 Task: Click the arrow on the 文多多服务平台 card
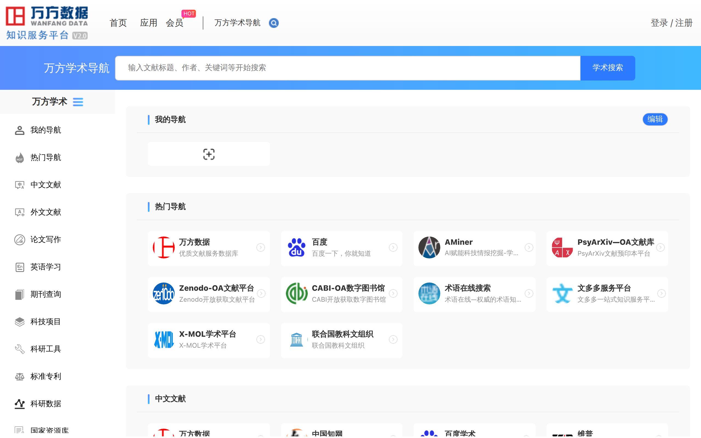tap(661, 293)
